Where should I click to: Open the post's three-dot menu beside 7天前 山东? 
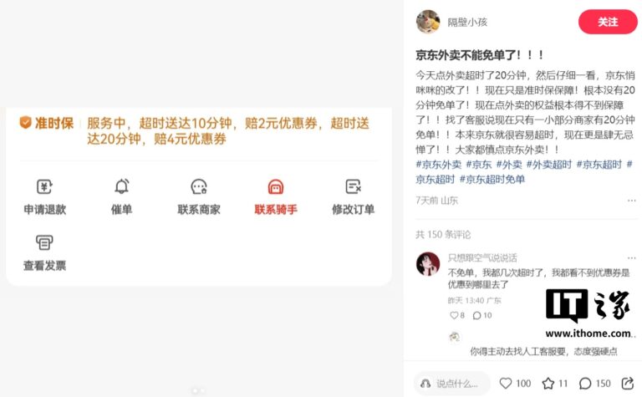[x=631, y=201]
